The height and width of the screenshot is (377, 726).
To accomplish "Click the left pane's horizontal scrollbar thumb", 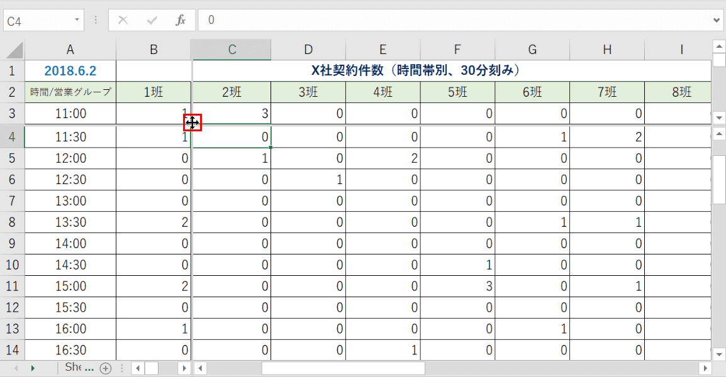I will tap(152, 368).
